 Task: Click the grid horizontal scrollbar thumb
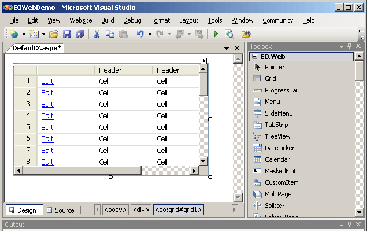82,170
